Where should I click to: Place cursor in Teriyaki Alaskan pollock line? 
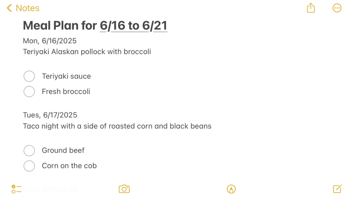coord(87,52)
